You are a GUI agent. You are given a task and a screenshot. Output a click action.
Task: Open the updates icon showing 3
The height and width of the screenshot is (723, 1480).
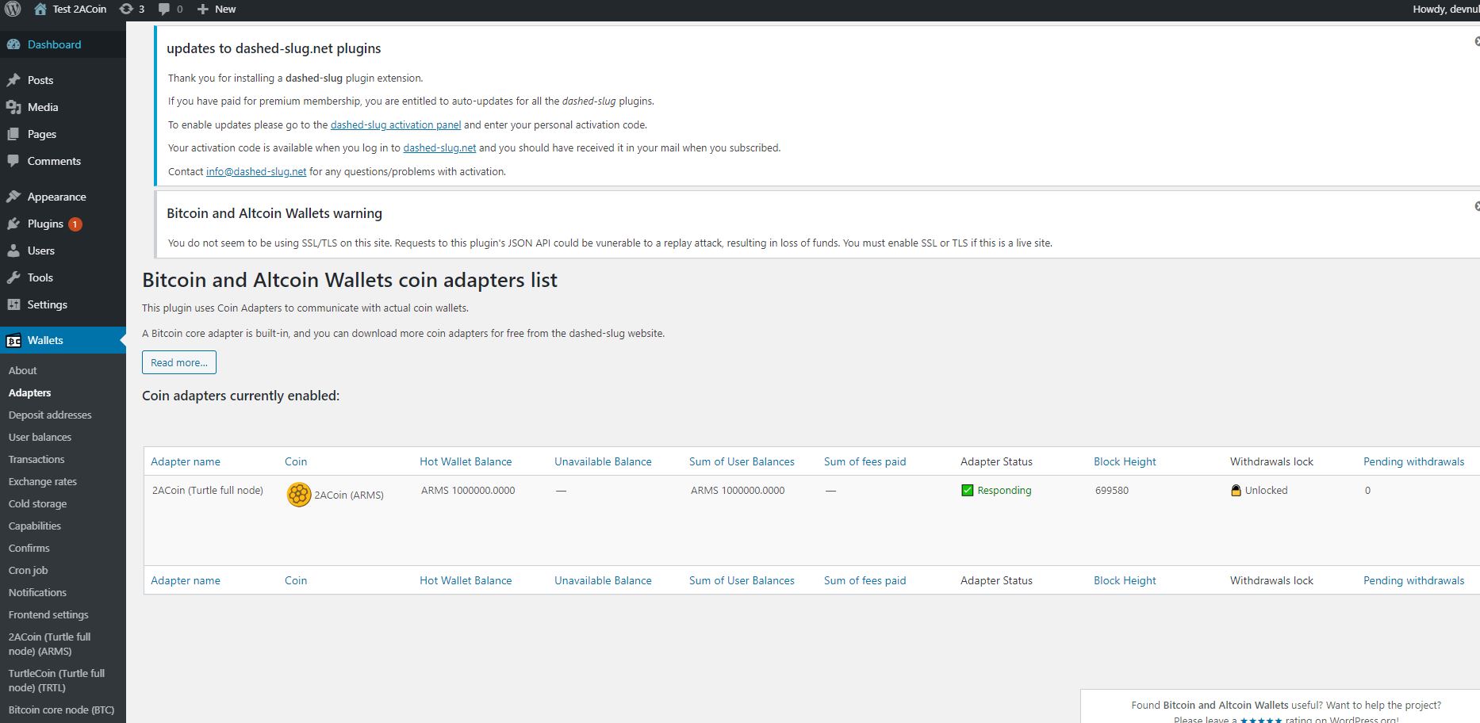(x=126, y=10)
